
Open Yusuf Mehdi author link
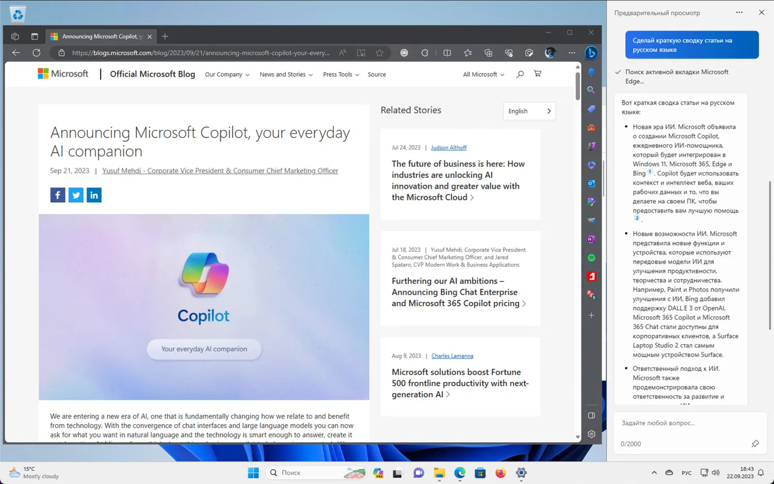[x=220, y=171]
